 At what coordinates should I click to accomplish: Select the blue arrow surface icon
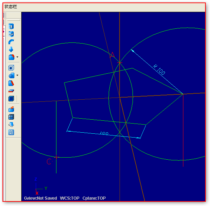pyautogui.click(x=11, y=125)
